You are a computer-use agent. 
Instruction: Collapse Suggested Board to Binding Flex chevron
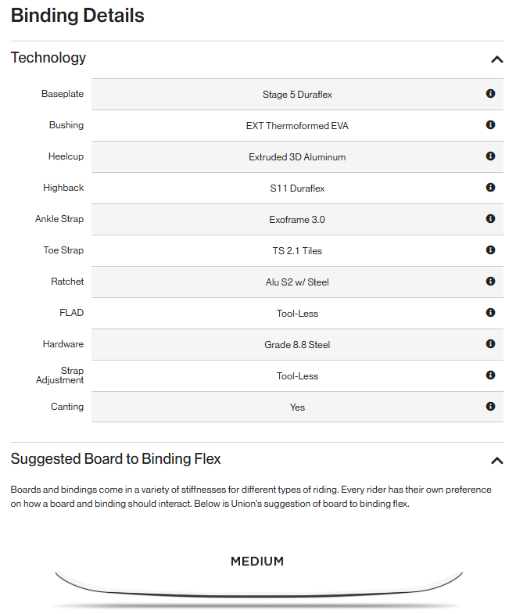pyautogui.click(x=496, y=460)
